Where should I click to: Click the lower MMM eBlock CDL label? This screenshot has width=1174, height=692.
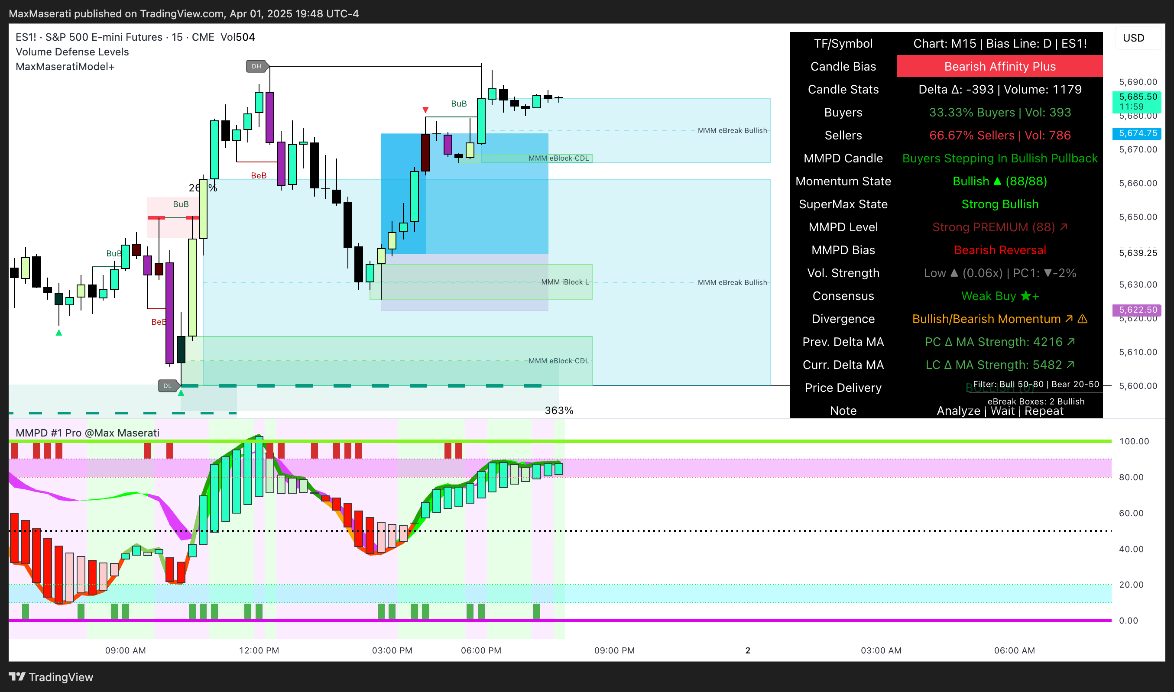click(x=559, y=361)
